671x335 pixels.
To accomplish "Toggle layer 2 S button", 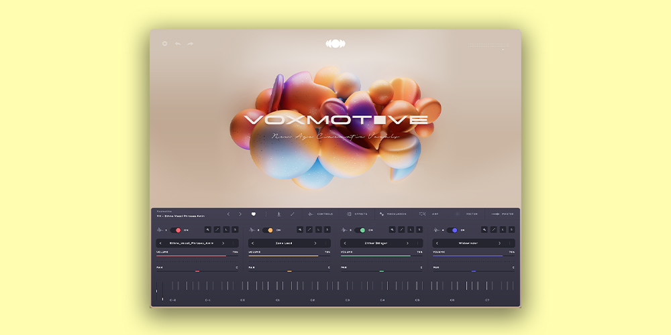I will coord(327,229).
